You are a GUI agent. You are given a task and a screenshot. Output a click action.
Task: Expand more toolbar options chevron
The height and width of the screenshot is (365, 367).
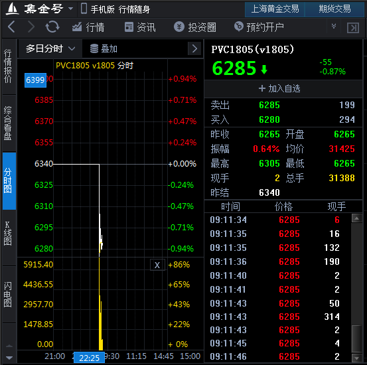pos(334,27)
